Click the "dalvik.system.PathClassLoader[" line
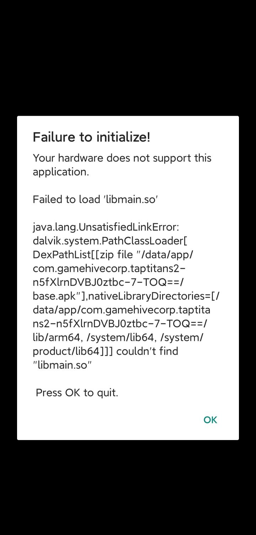 click(x=110, y=241)
